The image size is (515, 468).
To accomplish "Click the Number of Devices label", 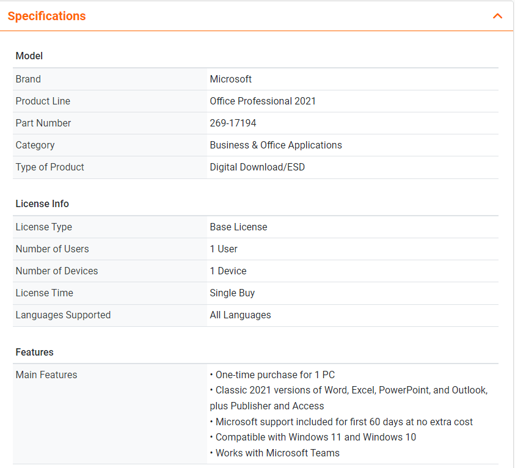I will tap(57, 271).
